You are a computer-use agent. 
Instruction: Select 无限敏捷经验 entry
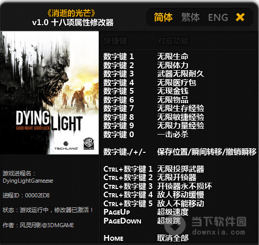pos(181,117)
